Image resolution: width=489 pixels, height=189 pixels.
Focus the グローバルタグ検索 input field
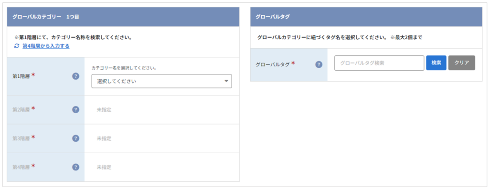click(x=379, y=63)
